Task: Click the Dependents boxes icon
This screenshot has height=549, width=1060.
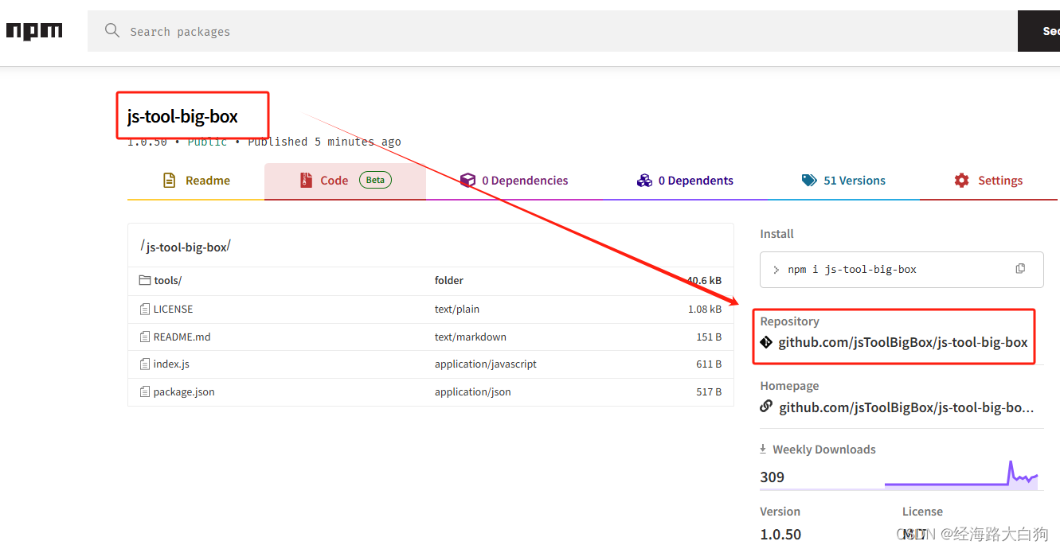Action: coord(644,181)
